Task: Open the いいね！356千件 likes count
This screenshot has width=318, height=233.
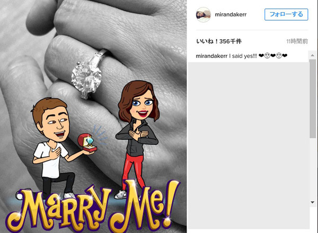Action: pyautogui.click(x=219, y=41)
